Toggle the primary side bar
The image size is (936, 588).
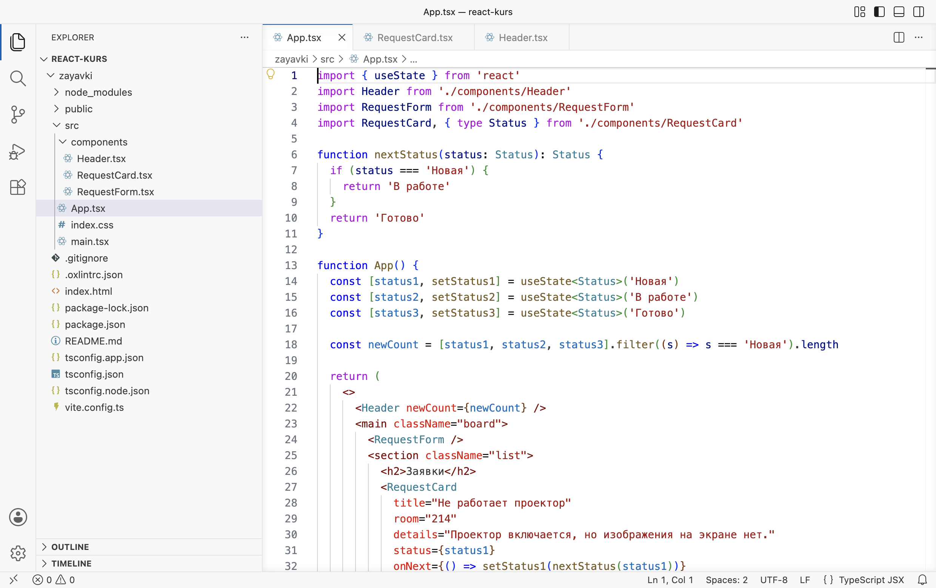click(879, 12)
